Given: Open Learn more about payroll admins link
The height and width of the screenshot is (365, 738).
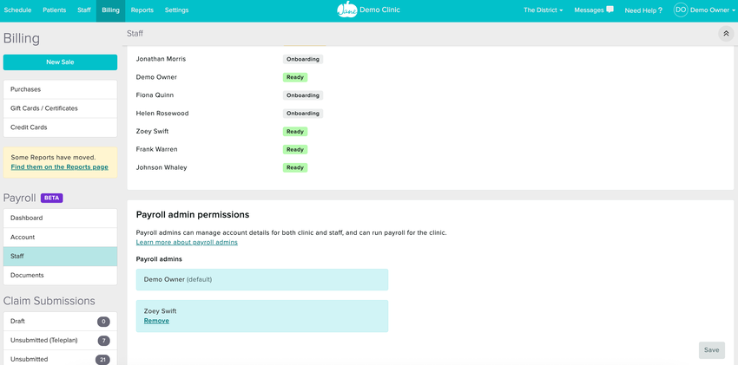Looking at the screenshot, I should pyautogui.click(x=187, y=243).
